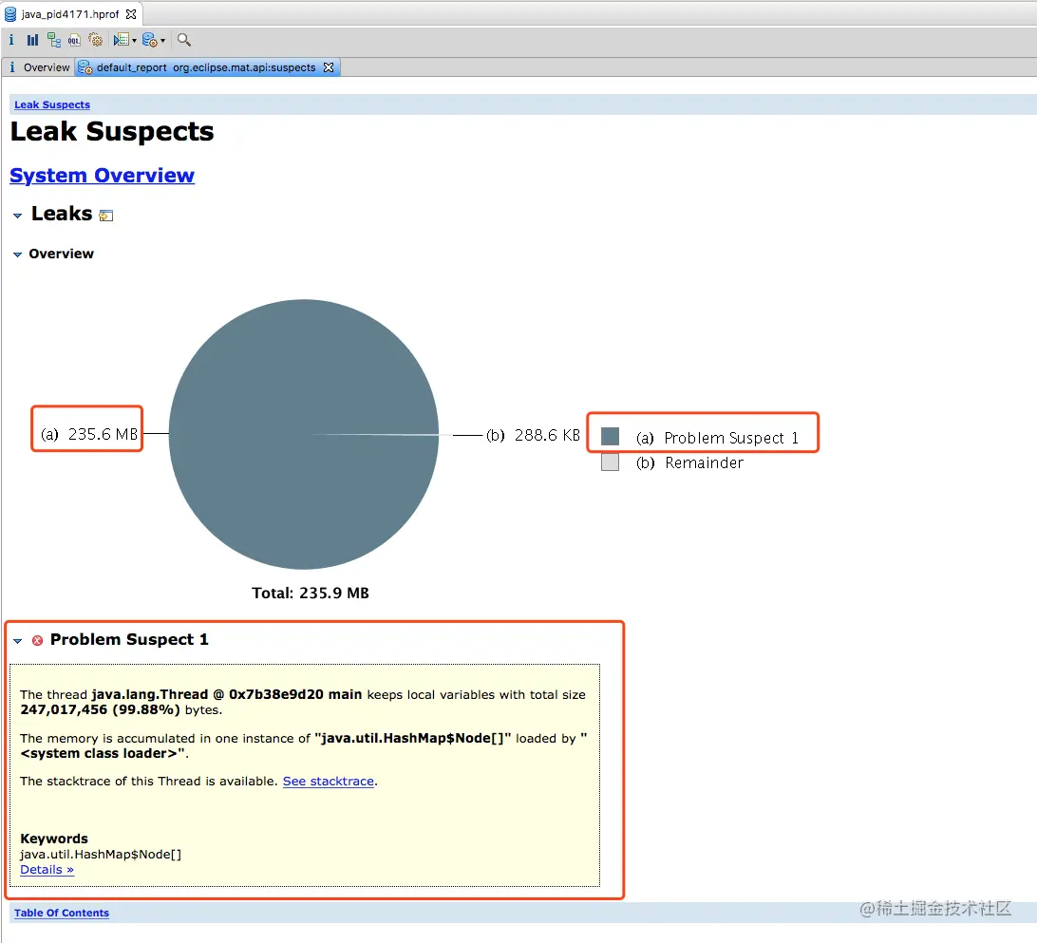The height and width of the screenshot is (943, 1037).
Task: Open the System Overview link
Action: pos(102,176)
